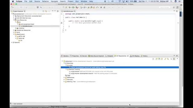
Task: Switch to the Markers tab
Action: click(65, 56)
